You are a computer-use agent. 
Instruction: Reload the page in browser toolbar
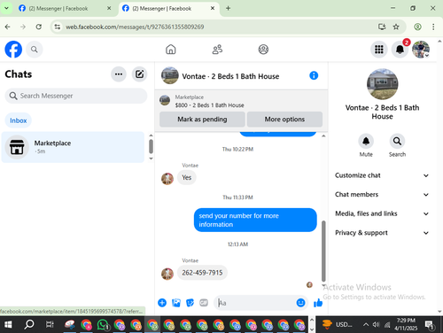click(x=39, y=27)
